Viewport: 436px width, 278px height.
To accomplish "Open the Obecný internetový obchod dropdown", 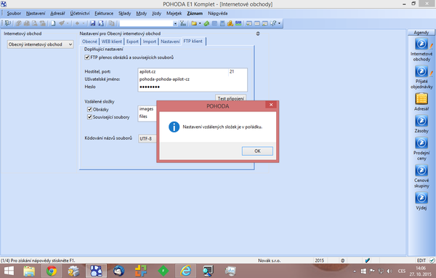I will click(40, 44).
